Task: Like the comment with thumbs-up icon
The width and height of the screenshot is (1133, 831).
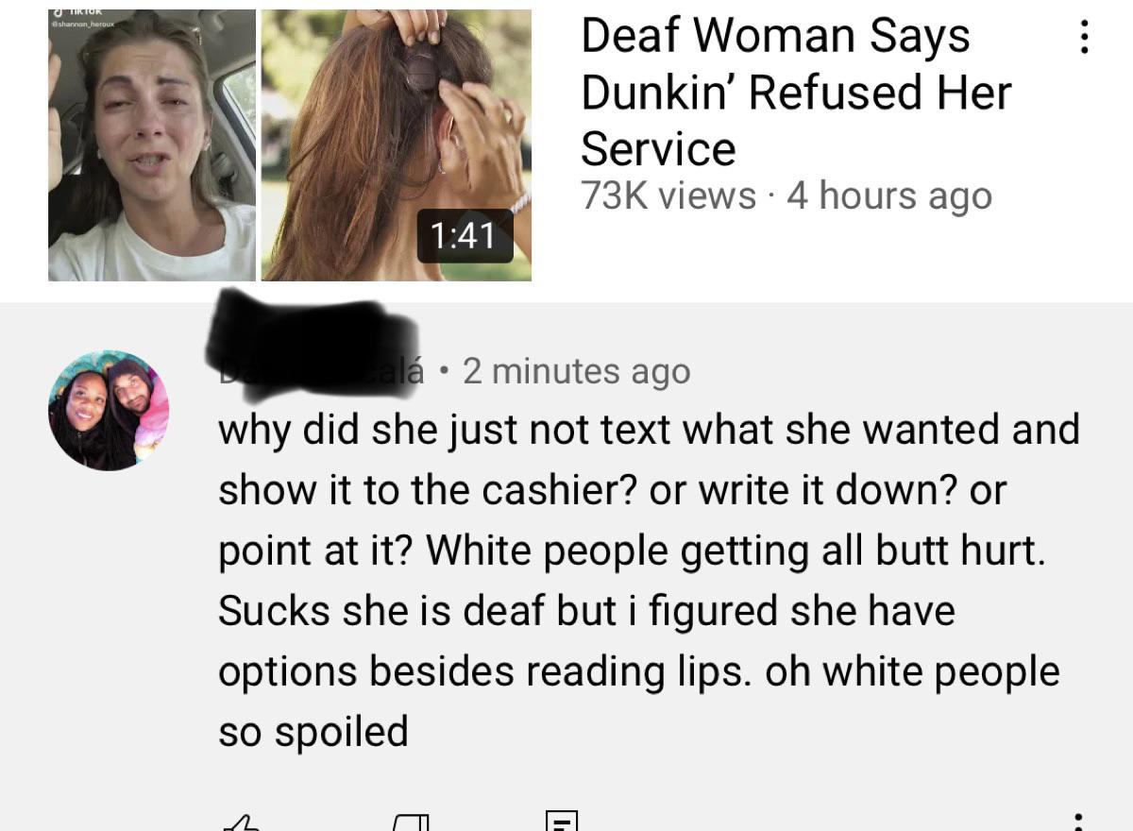Action: 242,823
